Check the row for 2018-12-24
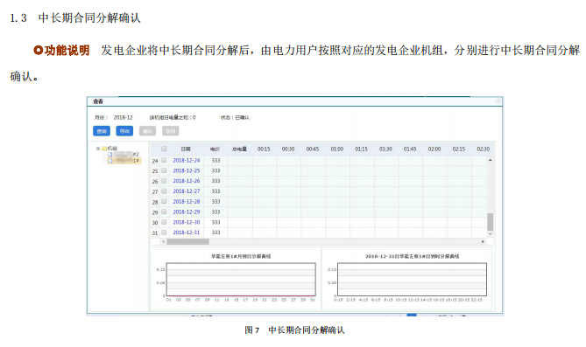 pos(164,161)
